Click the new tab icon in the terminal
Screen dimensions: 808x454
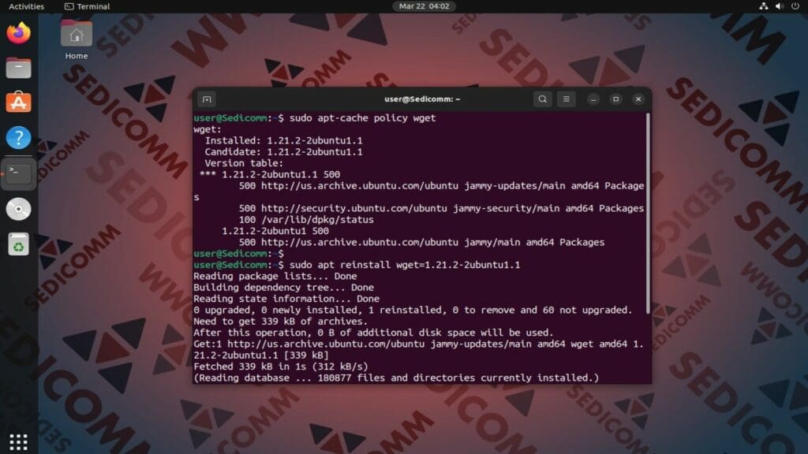(x=207, y=99)
